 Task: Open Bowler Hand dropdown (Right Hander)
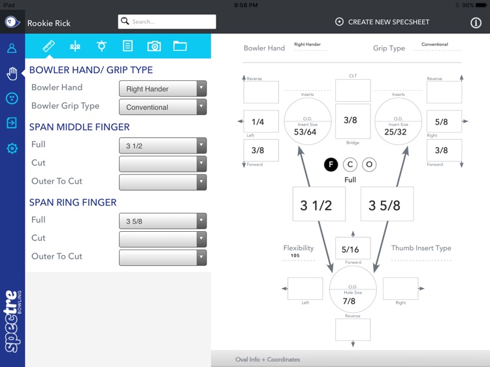(x=163, y=89)
